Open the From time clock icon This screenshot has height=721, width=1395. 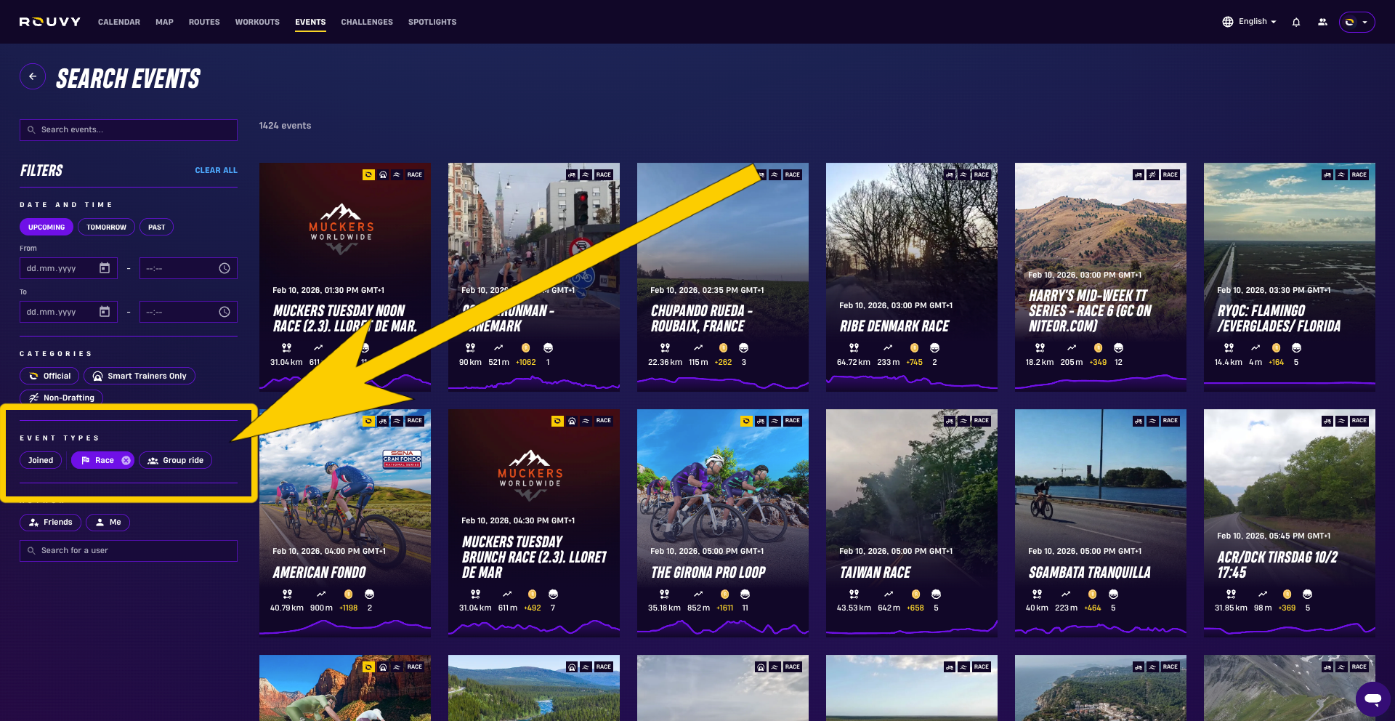(x=225, y=268)
